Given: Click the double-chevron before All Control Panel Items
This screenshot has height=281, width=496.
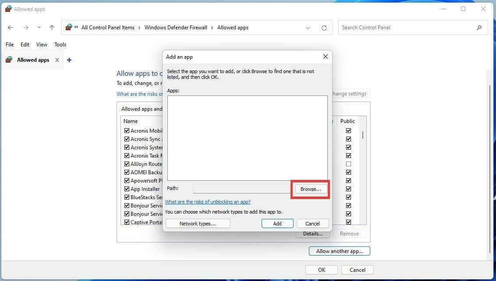Looking at the screenshot, I should tap(76, 28).
